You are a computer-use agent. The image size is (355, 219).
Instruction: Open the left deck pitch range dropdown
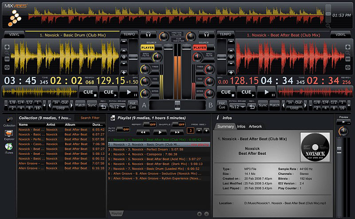point(118,107)
